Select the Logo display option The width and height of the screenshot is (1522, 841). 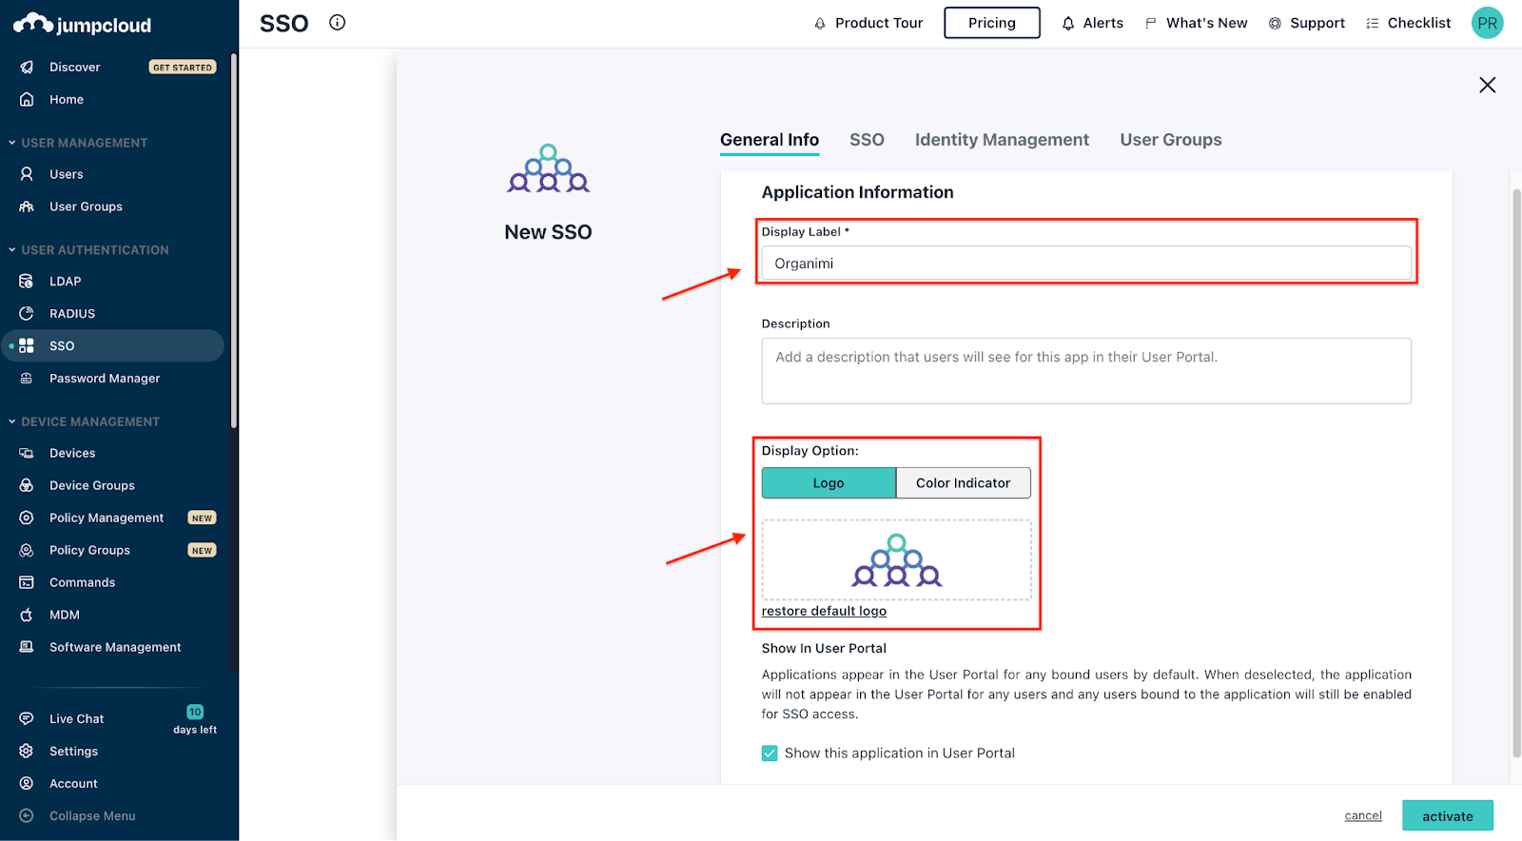[x=829, y=483]
